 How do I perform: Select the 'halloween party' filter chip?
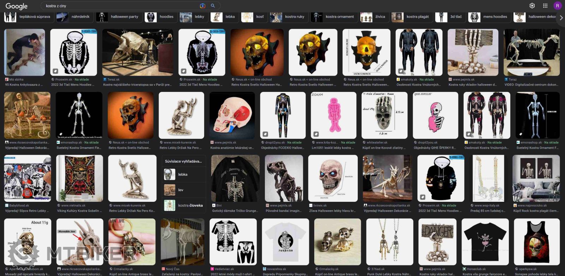click(119, 17)
